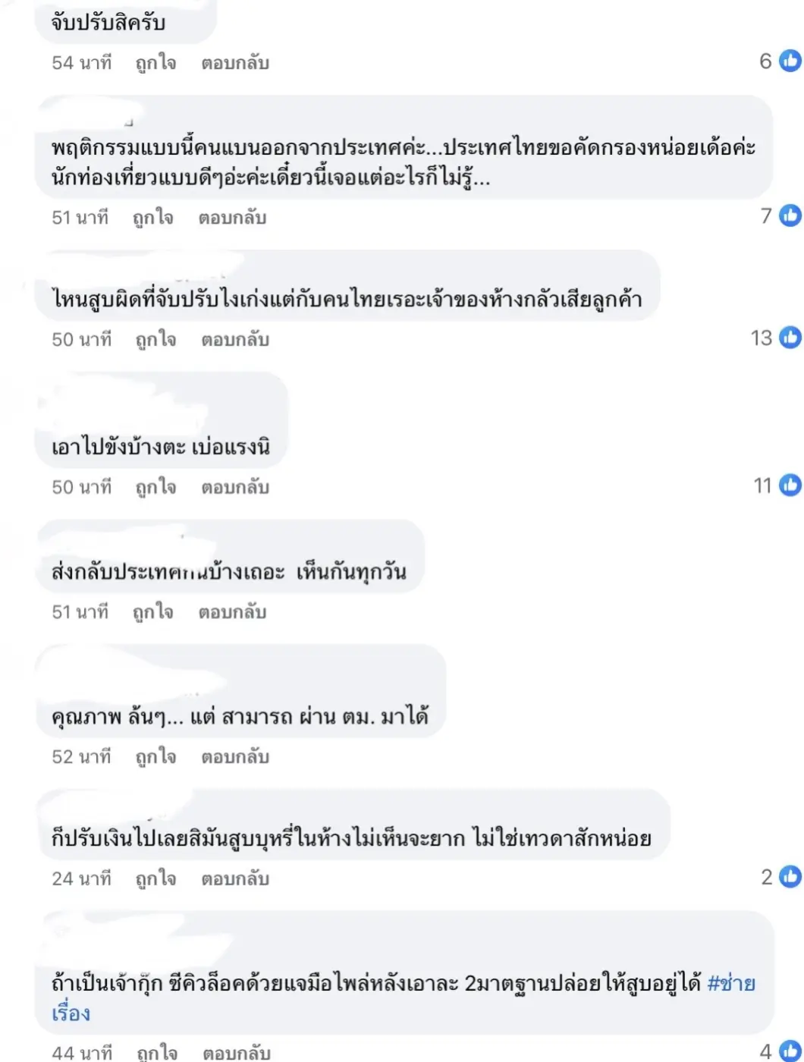804x1062 pixels.
Task: Like the comment posted 54 นาที ago
Action: click(x=155, y=63)
